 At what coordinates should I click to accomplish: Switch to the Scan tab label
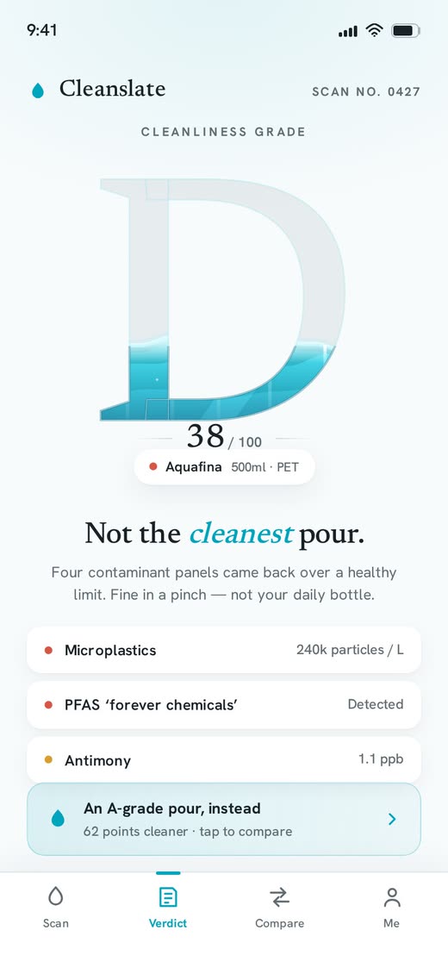56,923
